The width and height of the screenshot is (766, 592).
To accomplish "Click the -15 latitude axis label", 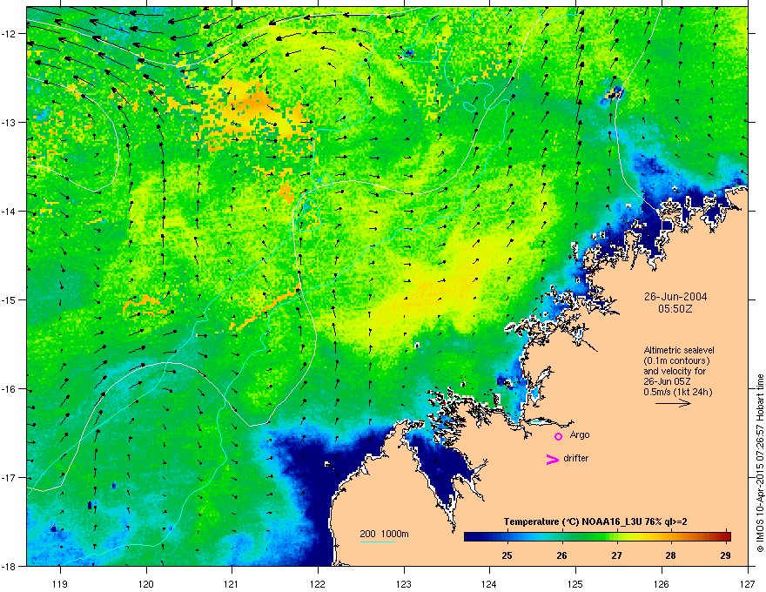I will click(10, 300).
